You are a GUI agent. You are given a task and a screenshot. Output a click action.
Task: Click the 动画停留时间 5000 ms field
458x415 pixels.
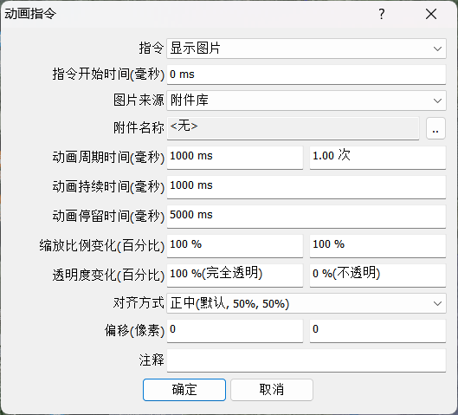point(306,217)
